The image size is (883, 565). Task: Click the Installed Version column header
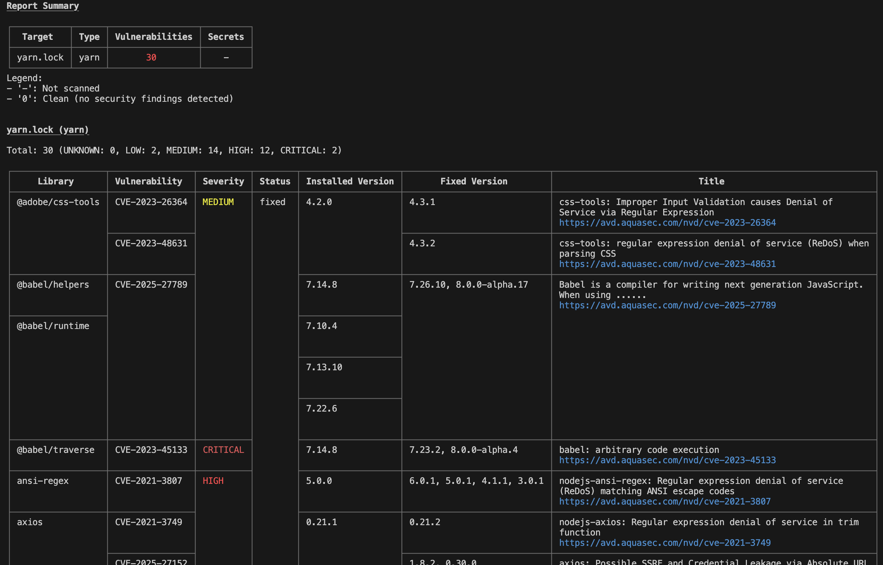pyautogui.click(x=350, y=181)
